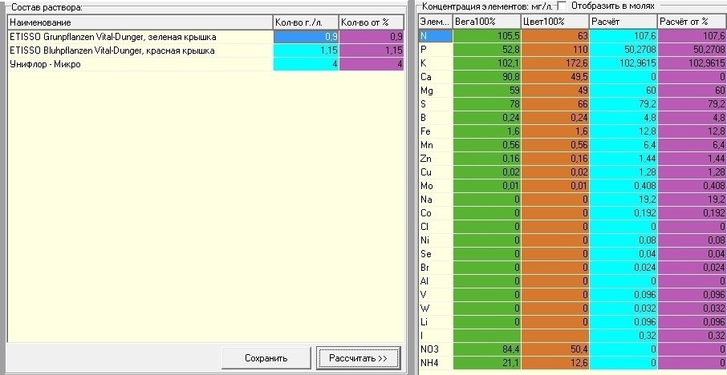Screen dimensions: 727x375
Task: Edit the Унифлор - Микро г./л. quantity cell
Action: [306, 64]
